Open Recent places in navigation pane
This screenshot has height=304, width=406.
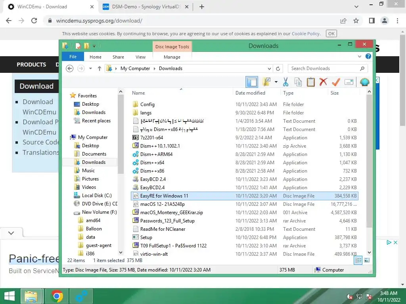96,121
